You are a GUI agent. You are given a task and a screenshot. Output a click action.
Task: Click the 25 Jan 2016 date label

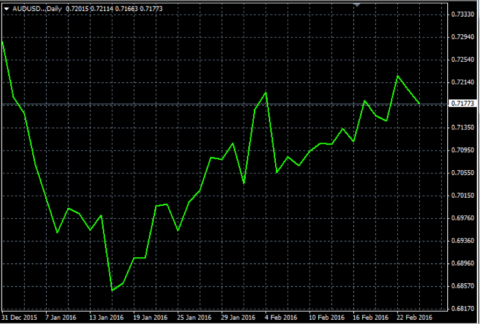[194, 318]
